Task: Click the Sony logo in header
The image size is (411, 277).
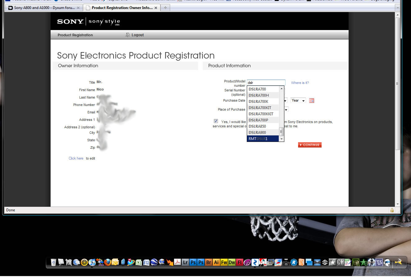Action: (70, 21)
